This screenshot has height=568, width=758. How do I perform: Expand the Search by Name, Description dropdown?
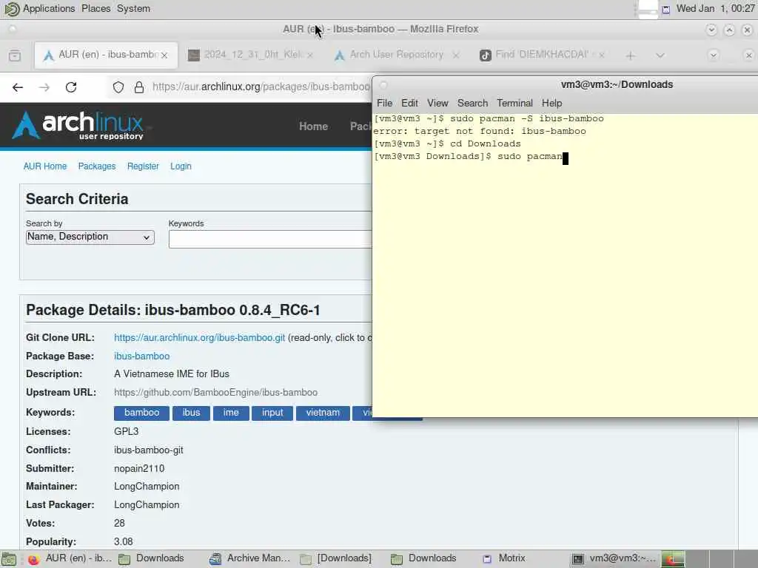(x=90, y=237)
